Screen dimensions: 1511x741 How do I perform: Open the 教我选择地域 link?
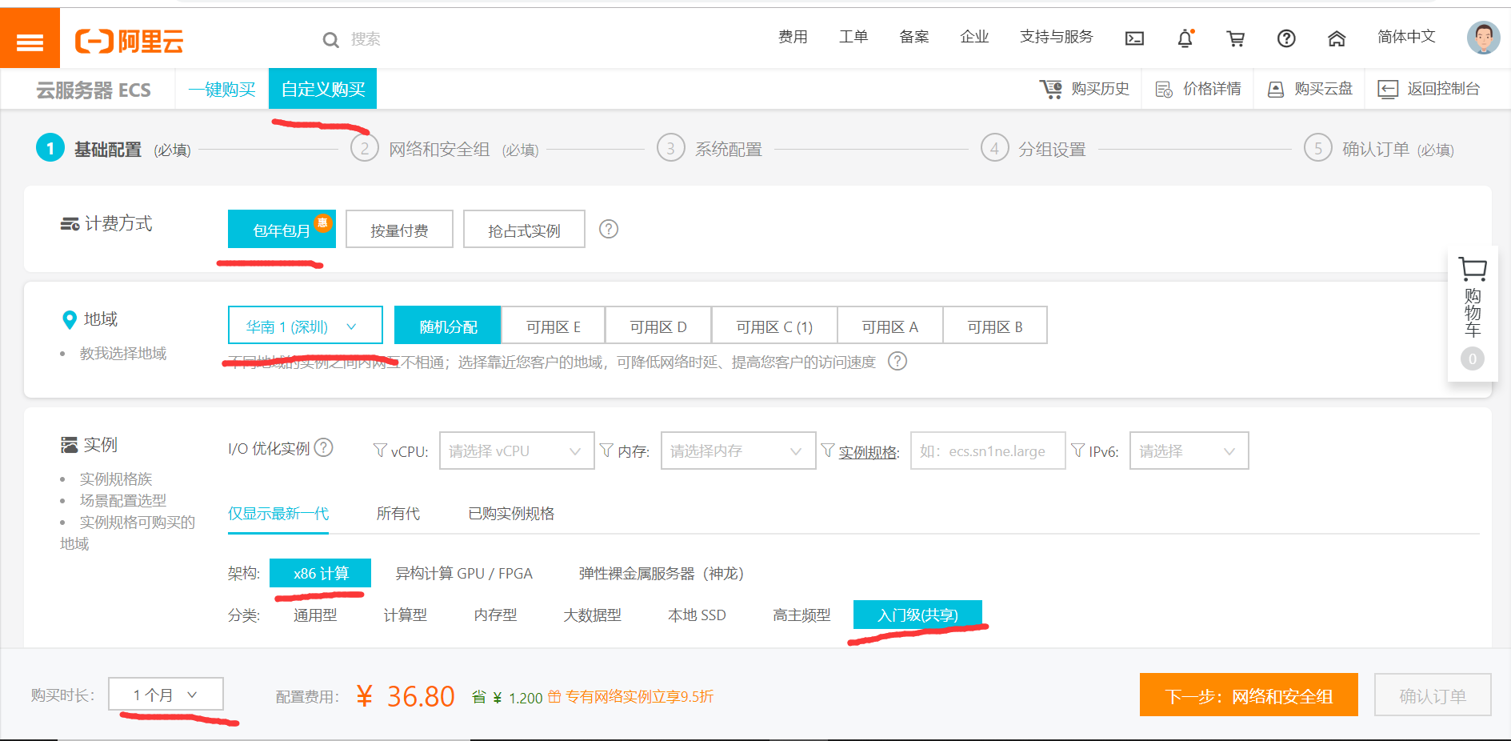[123, 353]
